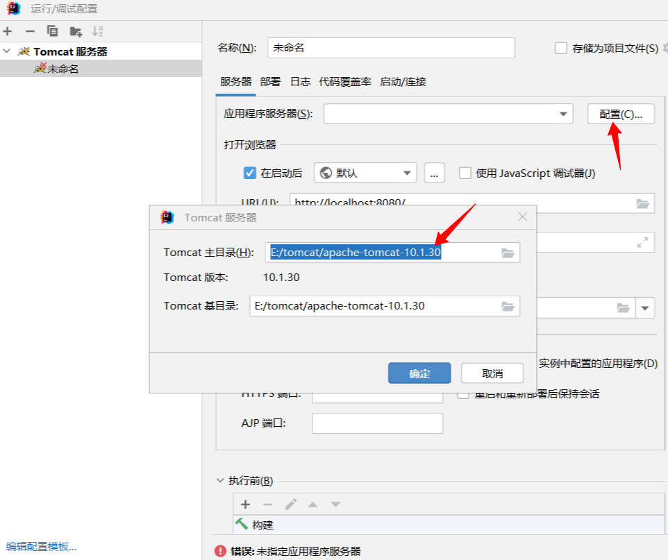Click the folder icon behind dialog
This screenshot has height=560, width=668.
(x=623, y=307)
